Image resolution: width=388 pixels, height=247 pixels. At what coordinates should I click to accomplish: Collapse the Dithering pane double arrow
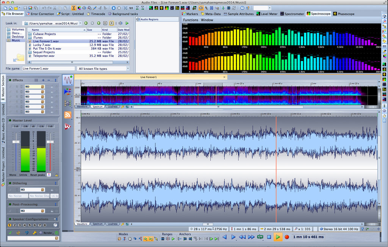[56, 183]
